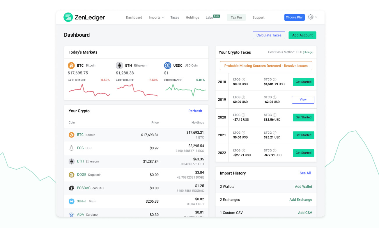
Task: Open the Dashboard nav item
Action: point(134,17)
